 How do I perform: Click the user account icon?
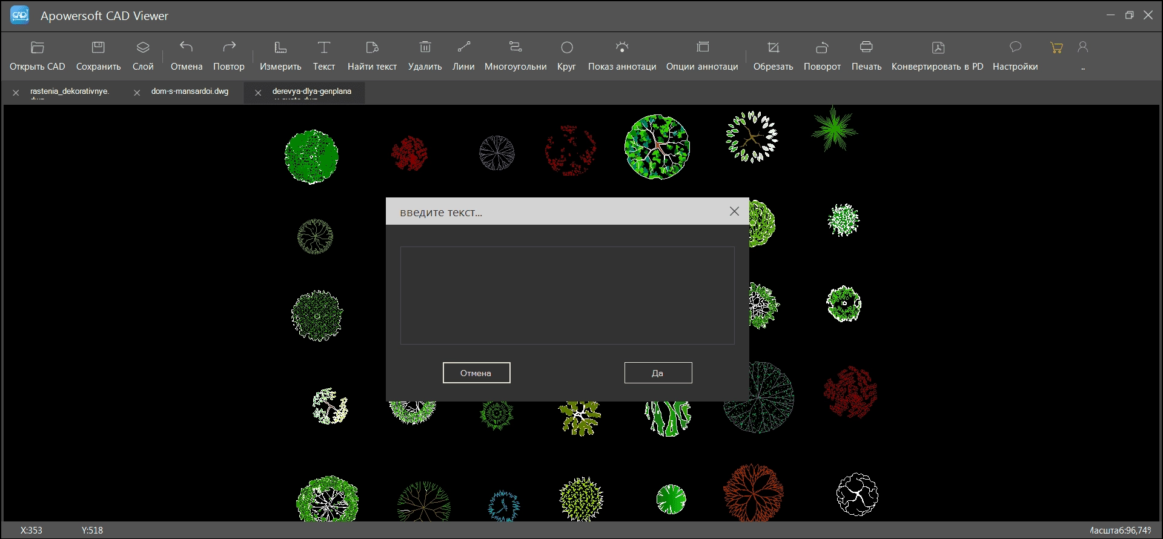tap(1083, 47)
